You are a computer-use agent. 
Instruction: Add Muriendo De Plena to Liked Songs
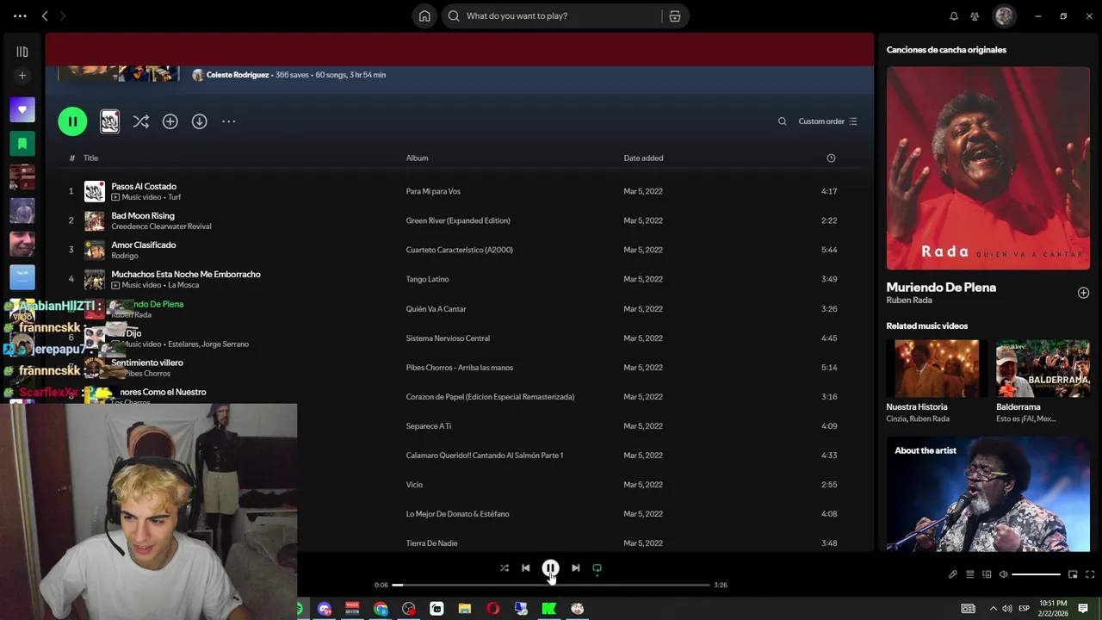[1083, 293]
